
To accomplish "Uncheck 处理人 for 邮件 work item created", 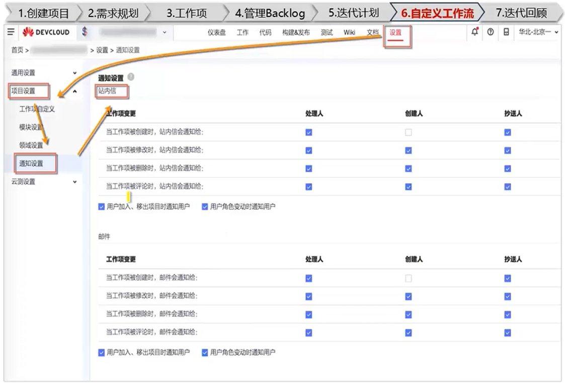I will (309, 278).
